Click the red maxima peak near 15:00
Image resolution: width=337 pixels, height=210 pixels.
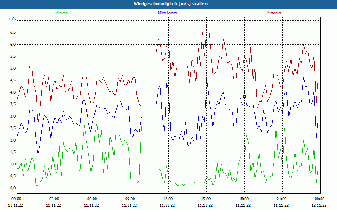[x=207, y=25]
